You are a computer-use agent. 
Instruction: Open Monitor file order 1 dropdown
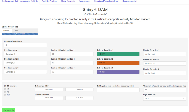(165, 54)
